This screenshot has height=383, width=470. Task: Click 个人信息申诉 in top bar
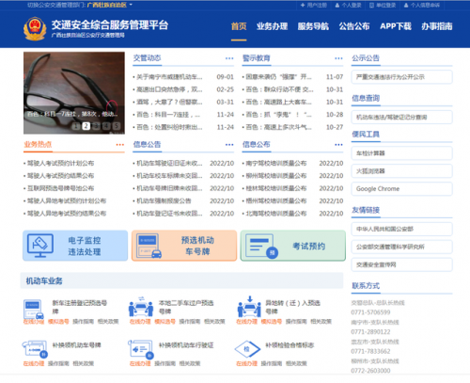click(422, 6)
